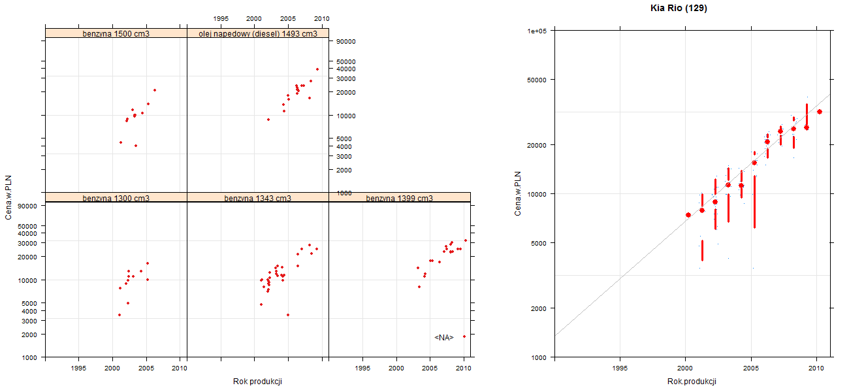Click the red data point next to "<NA>"

pos(464,336)
